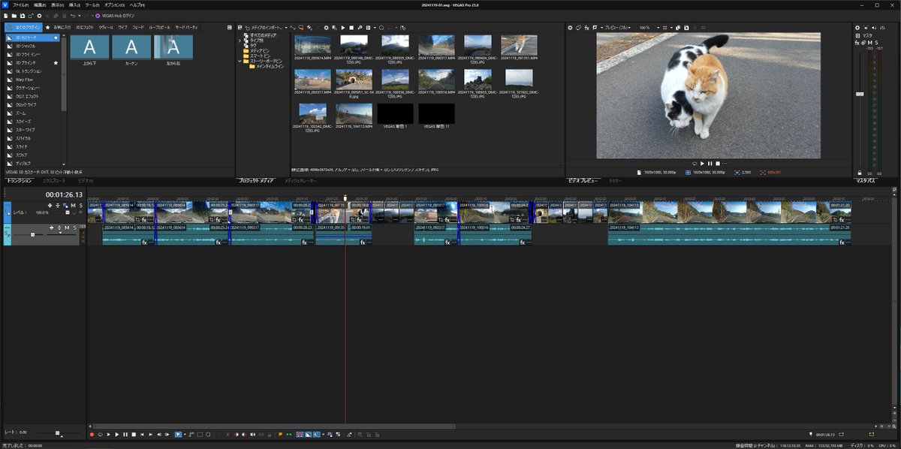Select the Normal edit tool in timeline toolbar
Screen dimensions: 901x449
pos(179,434)
